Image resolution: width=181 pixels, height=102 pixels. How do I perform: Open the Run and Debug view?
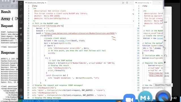21,34
